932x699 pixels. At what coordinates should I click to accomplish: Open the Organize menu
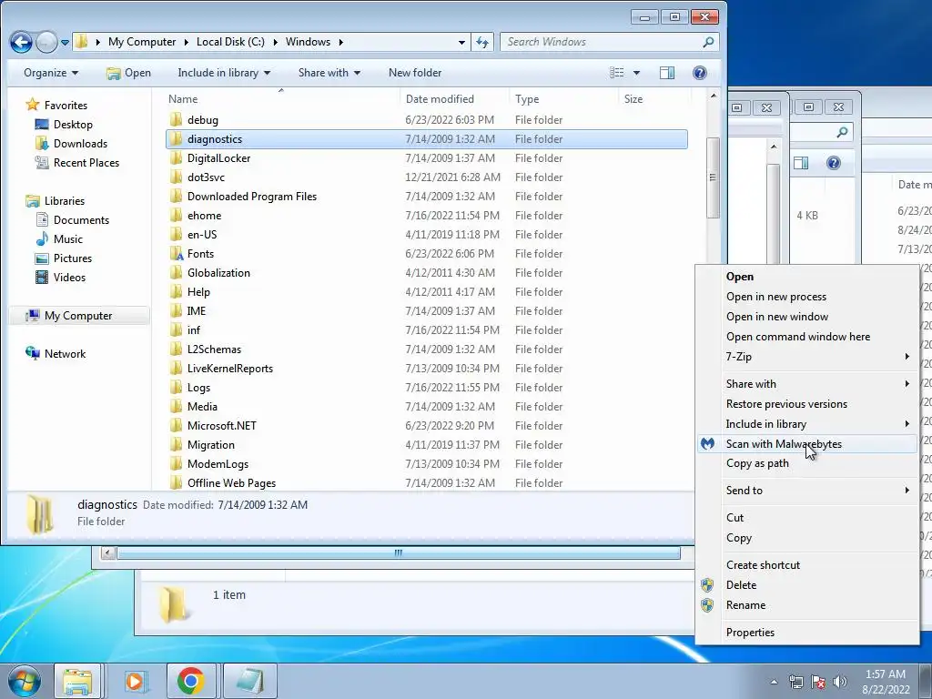(51, 73)
